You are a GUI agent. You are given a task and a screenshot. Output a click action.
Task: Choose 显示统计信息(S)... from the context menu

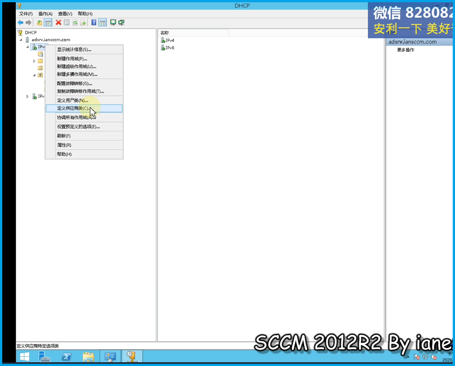(x=84, y=49)
